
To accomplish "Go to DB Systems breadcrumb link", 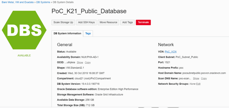I will point(43,2).
